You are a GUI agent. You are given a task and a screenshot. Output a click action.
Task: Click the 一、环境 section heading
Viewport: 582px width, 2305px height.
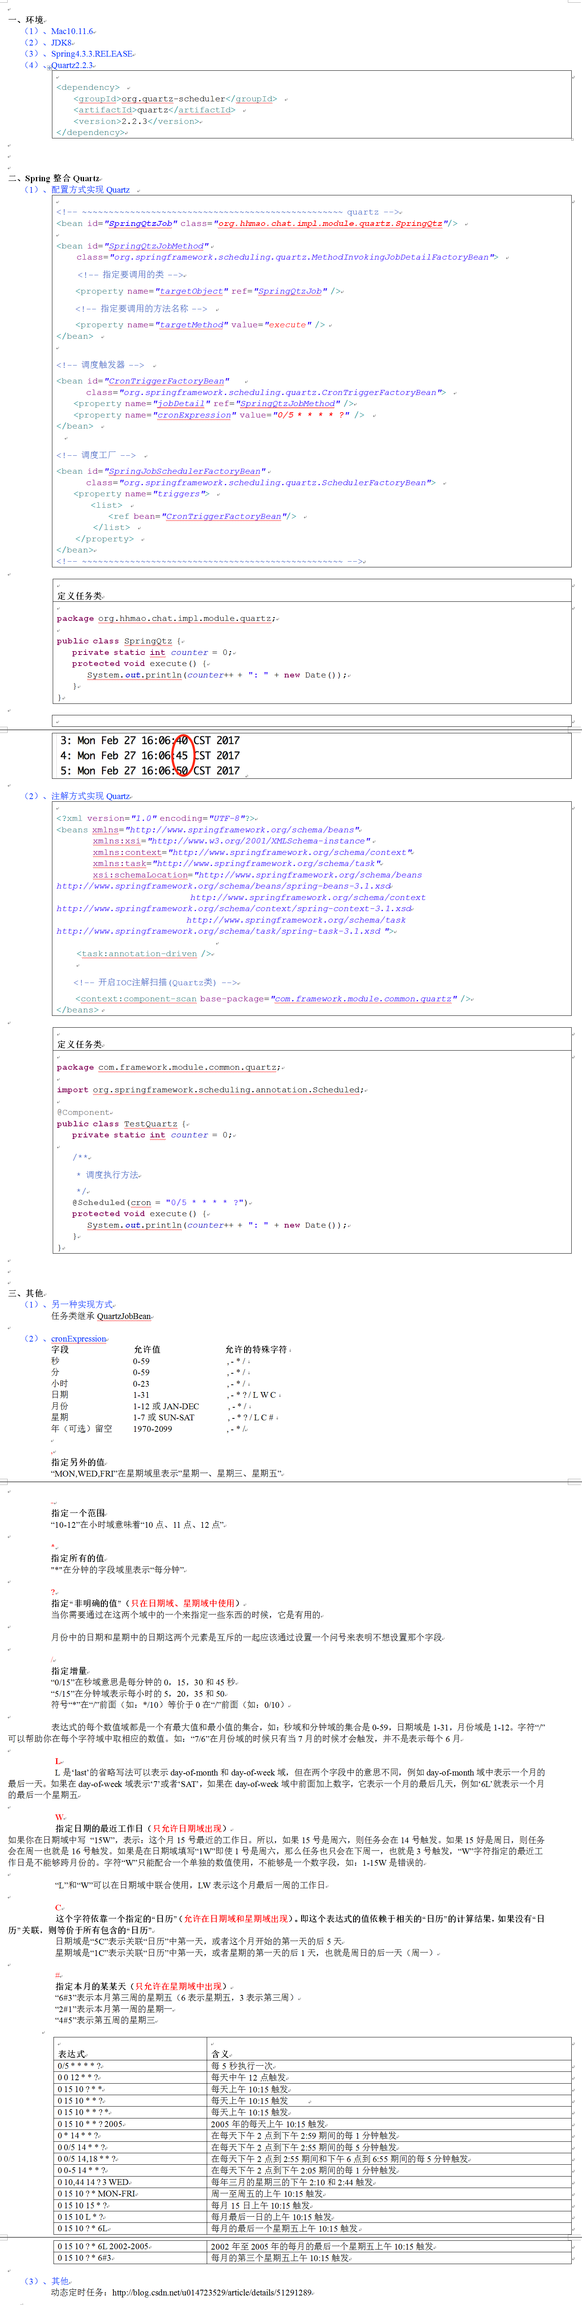(26, 19)
